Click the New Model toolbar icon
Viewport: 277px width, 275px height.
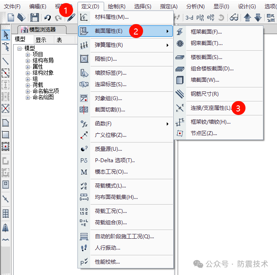(x=11, y=17)
